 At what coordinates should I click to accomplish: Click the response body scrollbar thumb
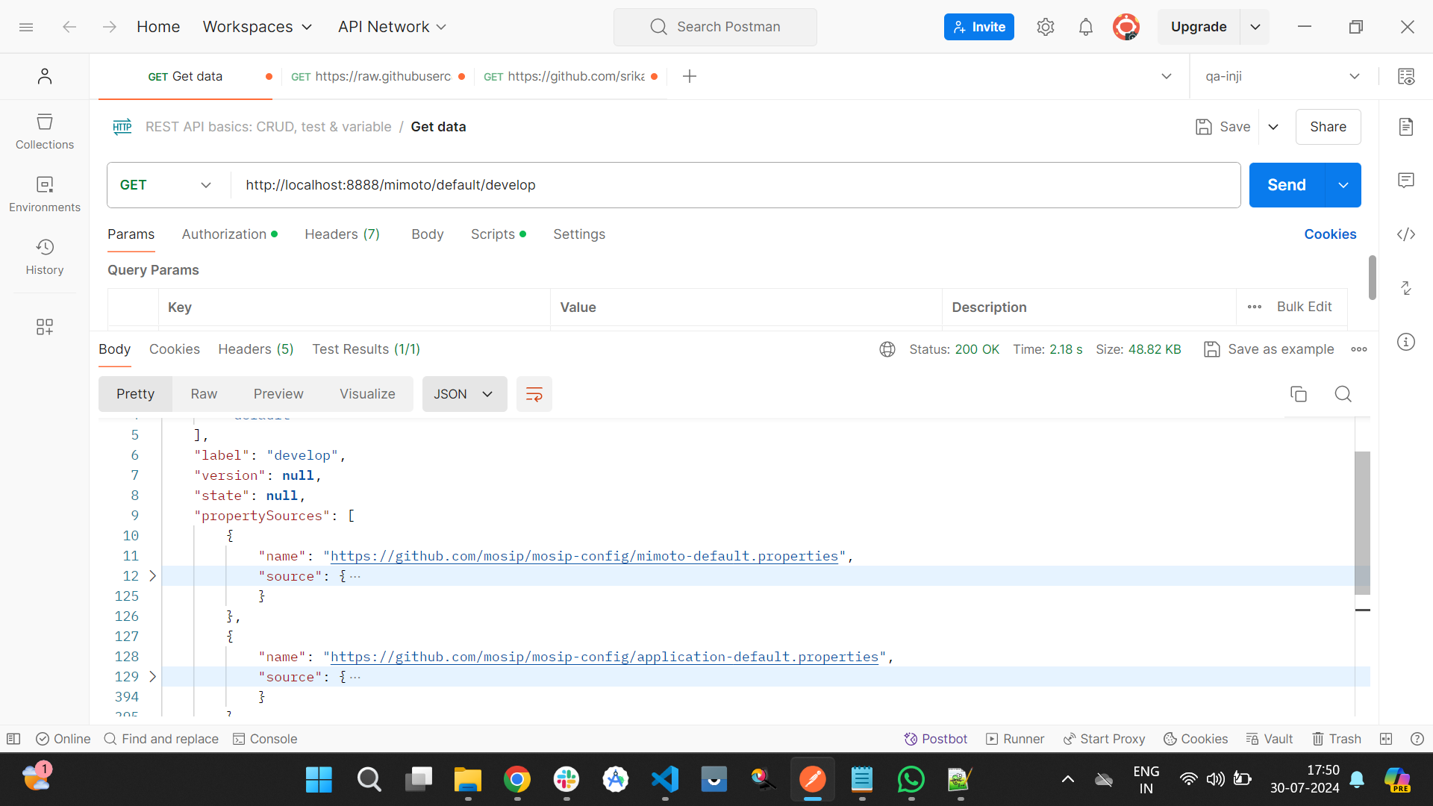(1363, 522)
